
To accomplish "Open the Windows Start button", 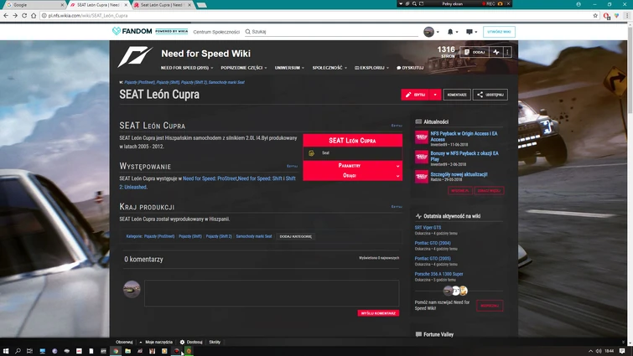I will (x=6, y=351).
